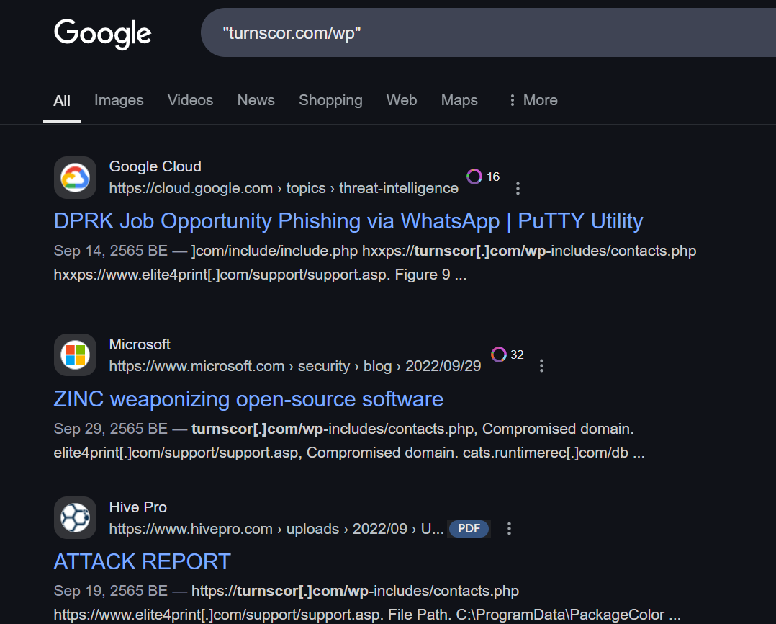The height and width of the screenshot is (624, 776).
Task: Open options menu for Hive Pro result
Action: [x=509, y=529]
